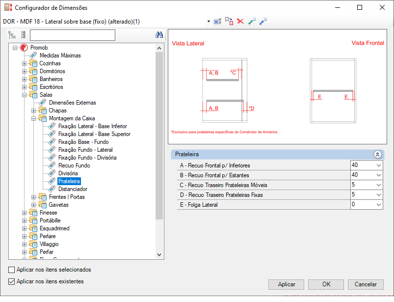The width and height of the screenshot is (394, 302).
Task: Click the folder icon beside Villaggio
Action: [x=33, y=244]
